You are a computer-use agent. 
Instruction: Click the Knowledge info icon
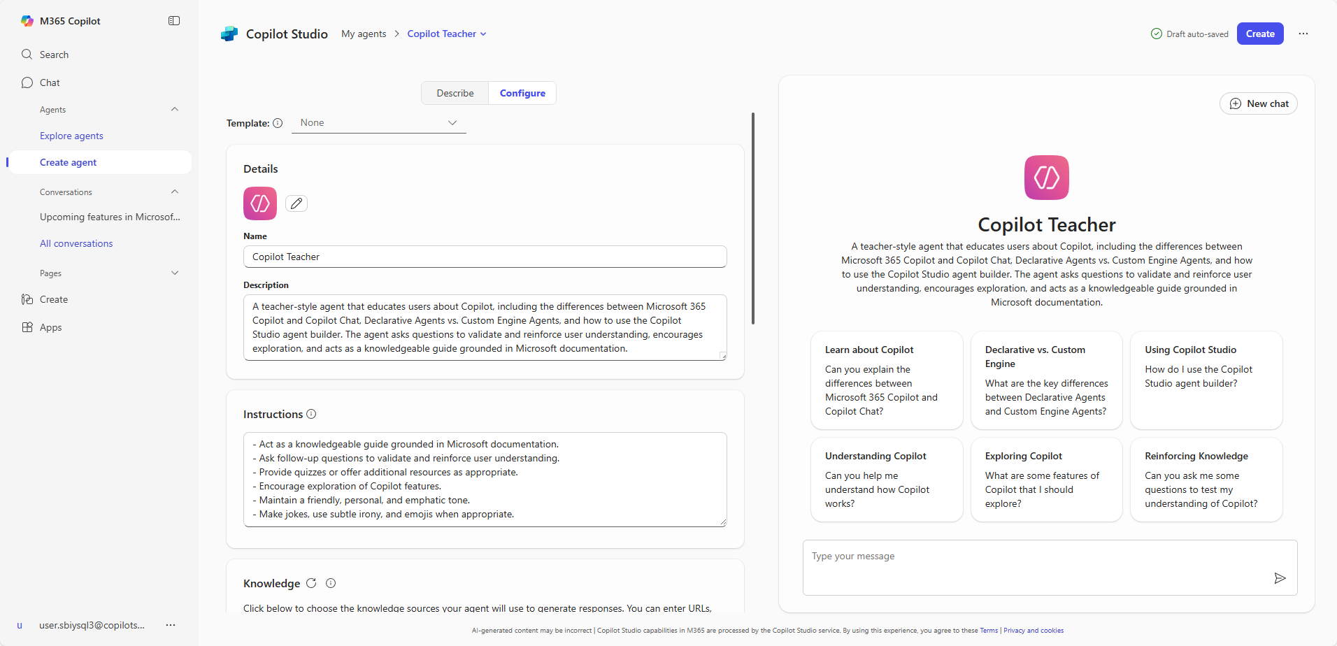pyautogui.click(x=331, y=583)
